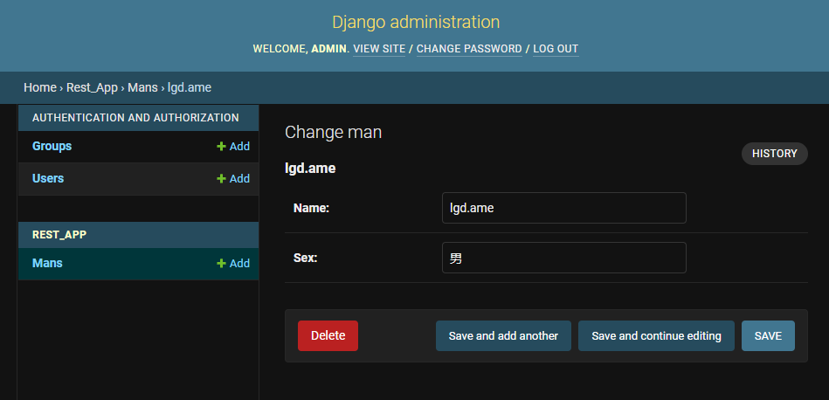This screenshot has width=829, height=400.
Task: Click into the Sex text field
Action: point(563,258)
